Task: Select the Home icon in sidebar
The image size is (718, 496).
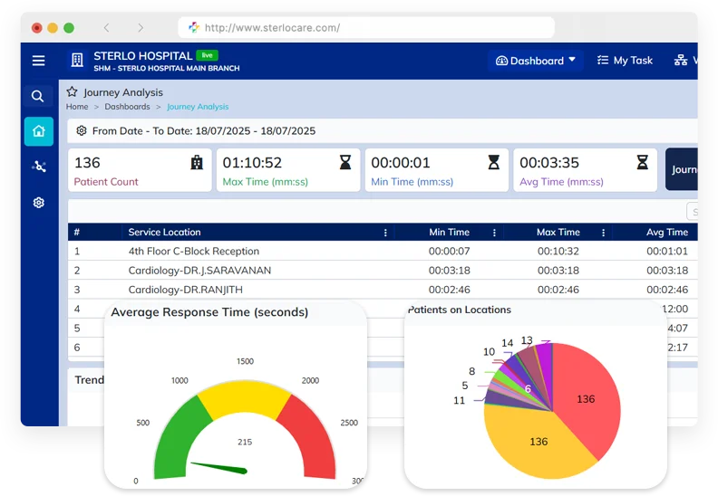Action: point(38,131)
